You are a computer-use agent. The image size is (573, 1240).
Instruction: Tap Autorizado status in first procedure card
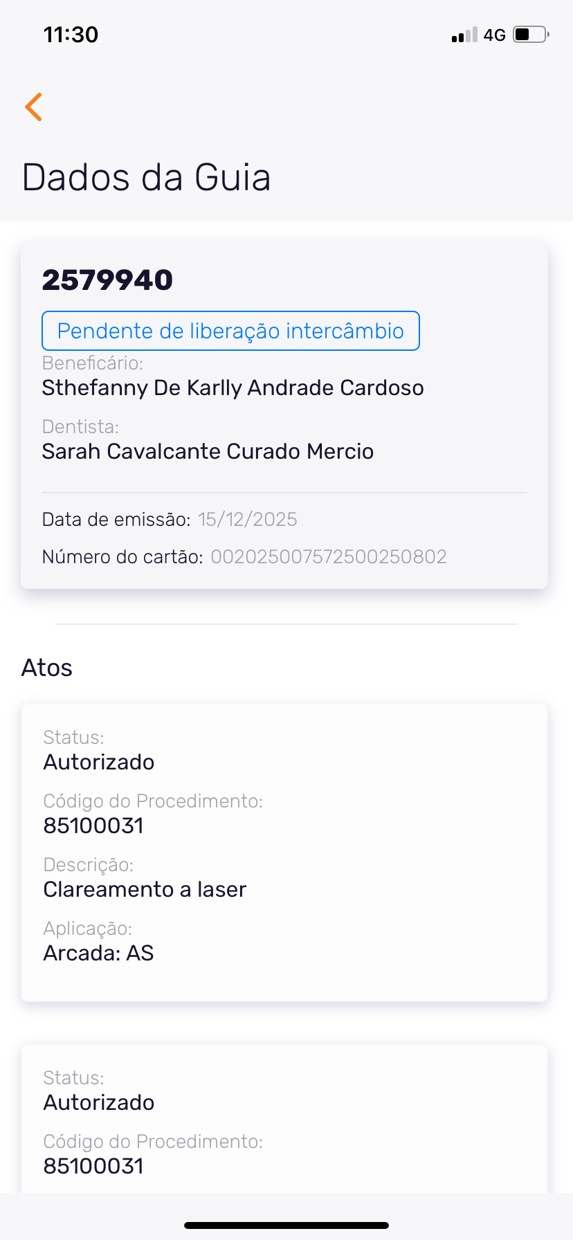tap(99, 762)
